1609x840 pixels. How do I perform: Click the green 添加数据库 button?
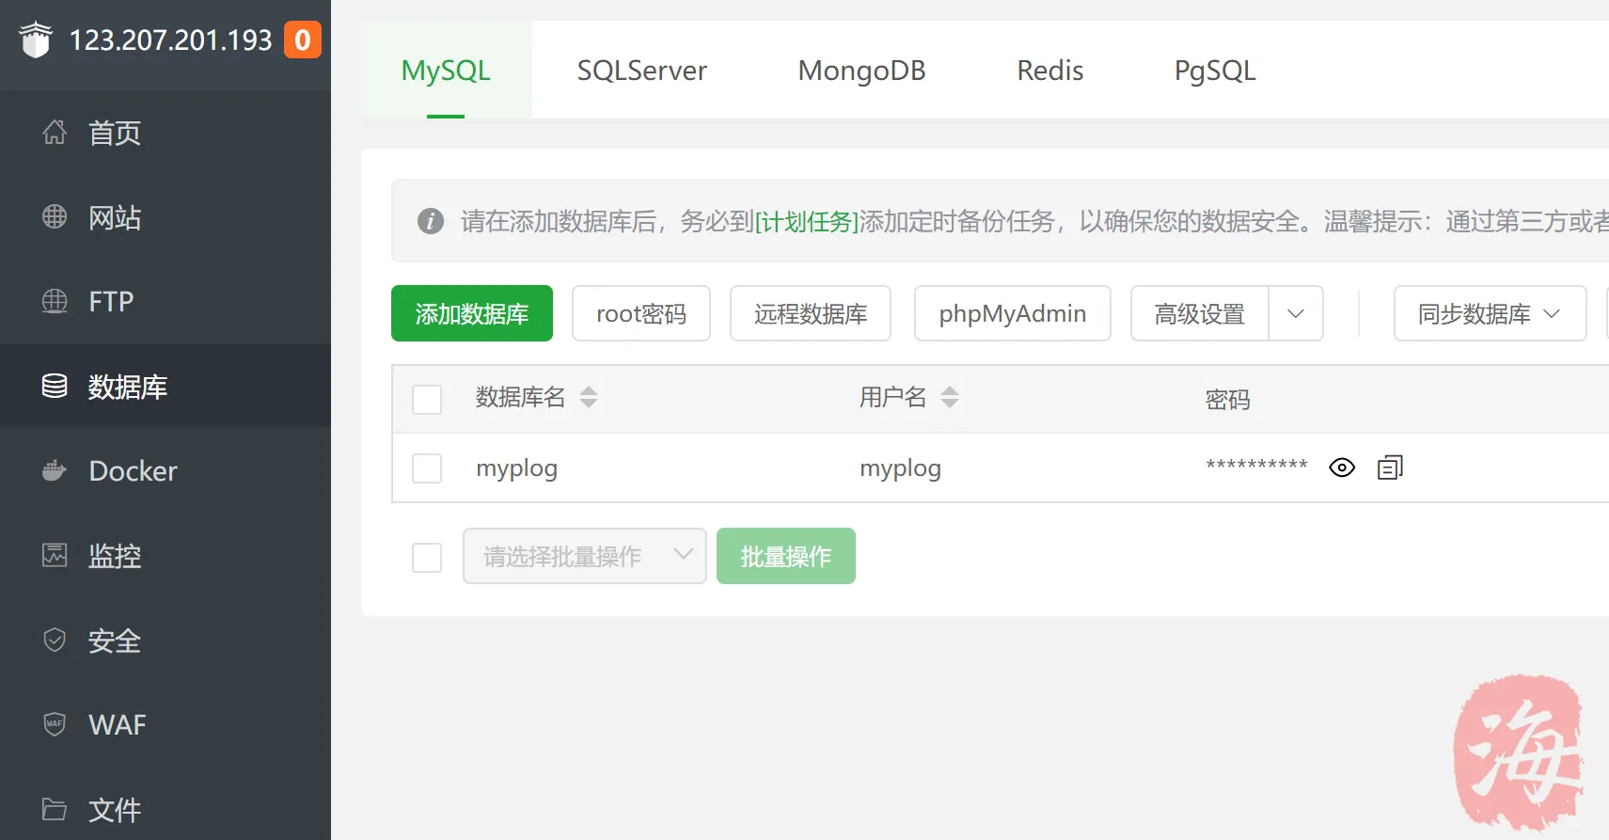[x=472, y=313]
